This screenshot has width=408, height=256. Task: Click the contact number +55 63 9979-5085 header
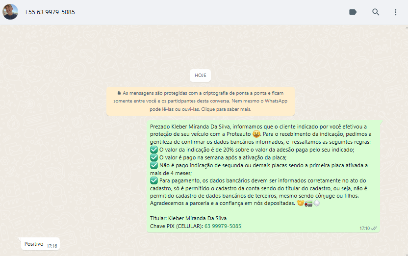(x=50, y=12)
